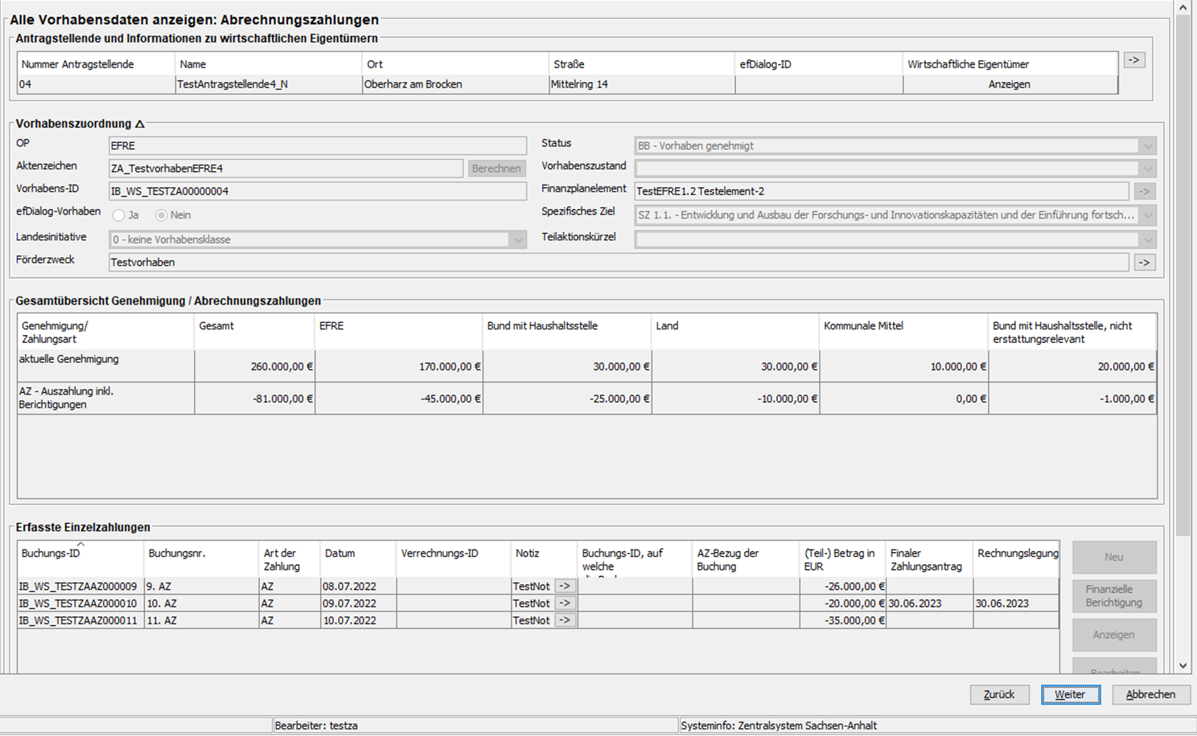Click the Abbrechen button
This screenshot has width=1197, height=736.
pyautogui.click(x=1150, y=694)
